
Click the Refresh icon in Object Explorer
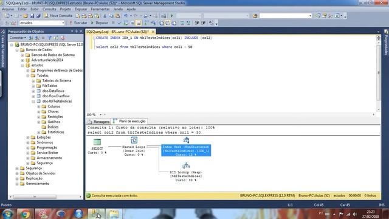[x=56, y=38]
